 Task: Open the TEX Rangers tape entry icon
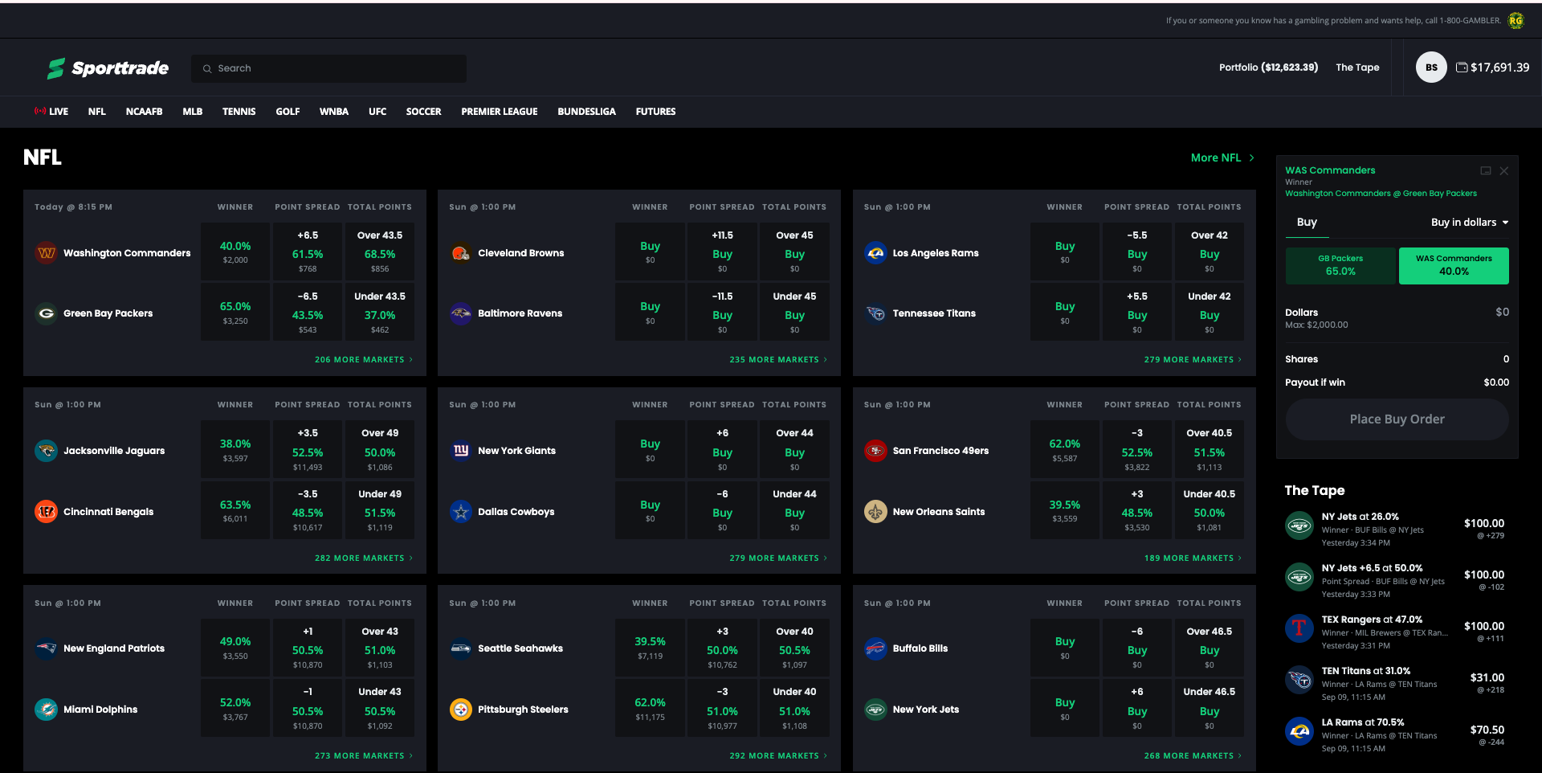(x=1299, y=628)
